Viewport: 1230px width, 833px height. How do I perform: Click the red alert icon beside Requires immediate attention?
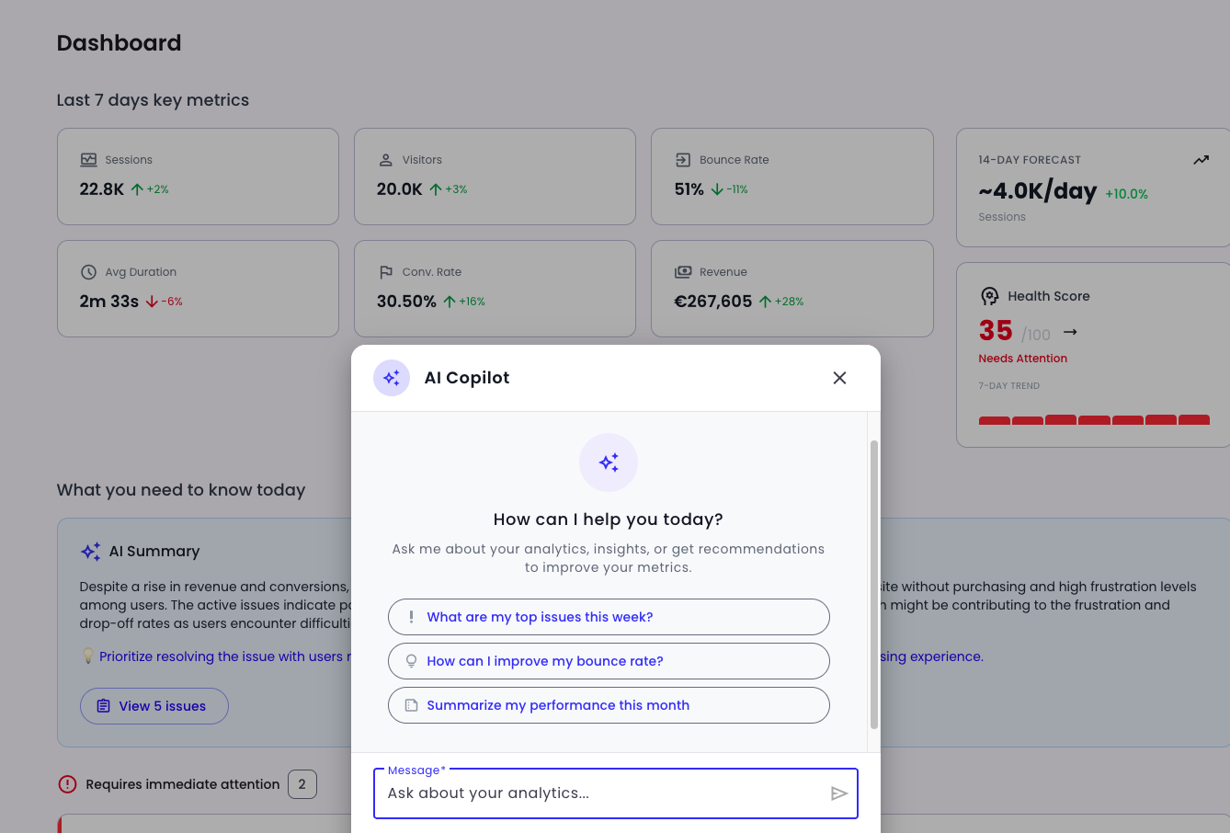click(67, 784)
